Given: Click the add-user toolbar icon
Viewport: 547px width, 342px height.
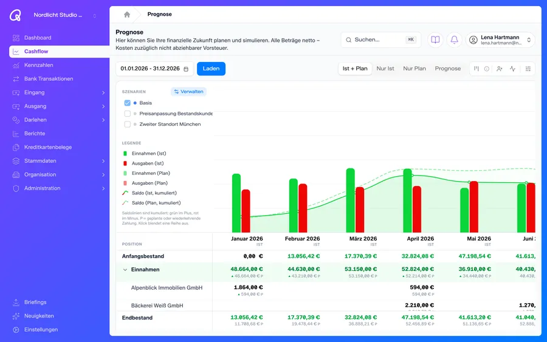Looking at the screenshot, I should [x=500, y=69].
